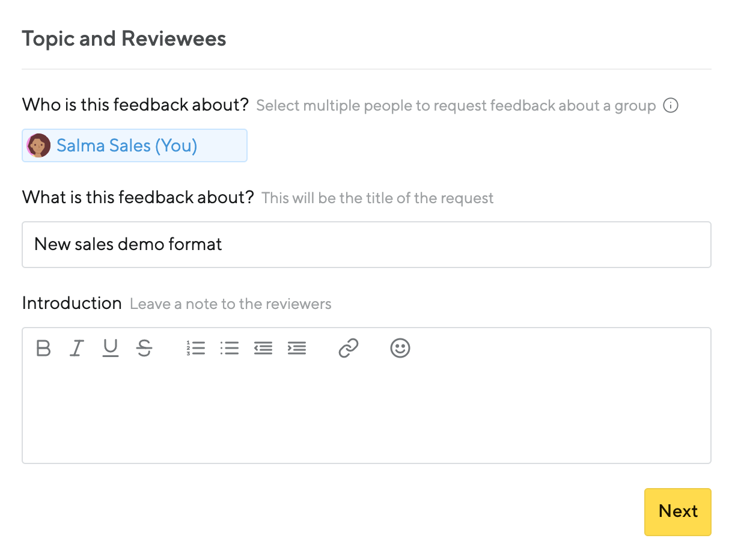Apply italic formatting
This screenshot has width=735, height=559.
(76, 348)
